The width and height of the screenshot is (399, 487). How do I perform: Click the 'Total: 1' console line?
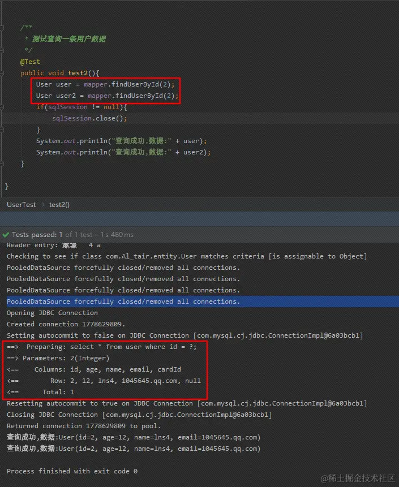pyautogui.click(x=40, y=392)
